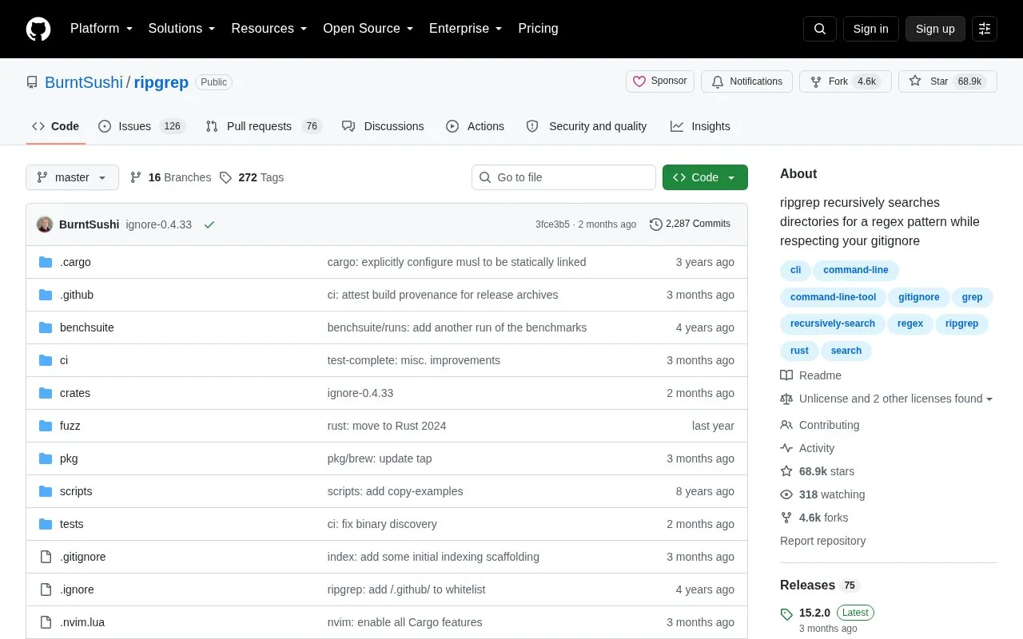The image size is (1023, 639).
Task: Click the GitHub logo icon
Action: coord(38,29)
